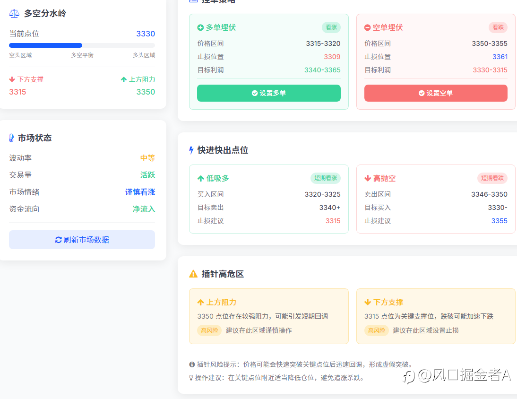Click the green up arrow beside 低吸多

tap(201, 179)
